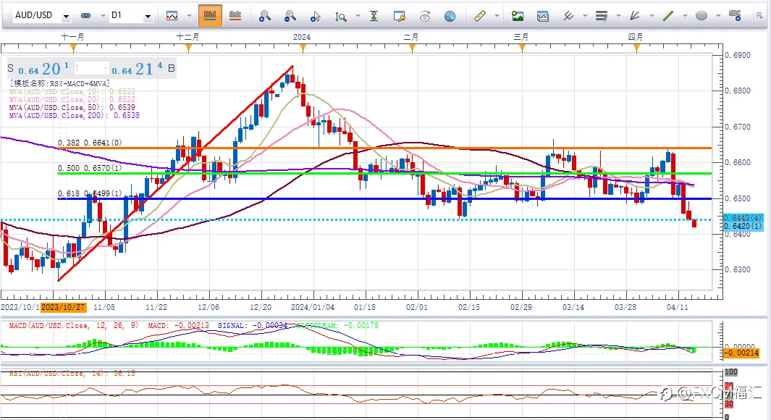The image size is (771, 420).
Task: Expand the vertical zoom dropdown arrow
Action: tap(358, 16)
